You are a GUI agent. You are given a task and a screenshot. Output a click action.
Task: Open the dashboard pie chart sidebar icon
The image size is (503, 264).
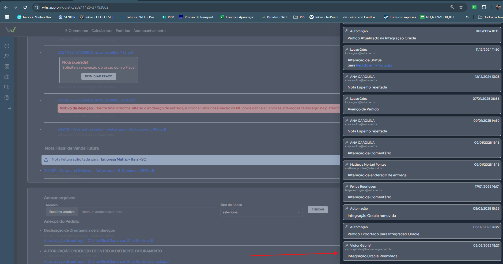pyautogui.click(x=7, y=46)
